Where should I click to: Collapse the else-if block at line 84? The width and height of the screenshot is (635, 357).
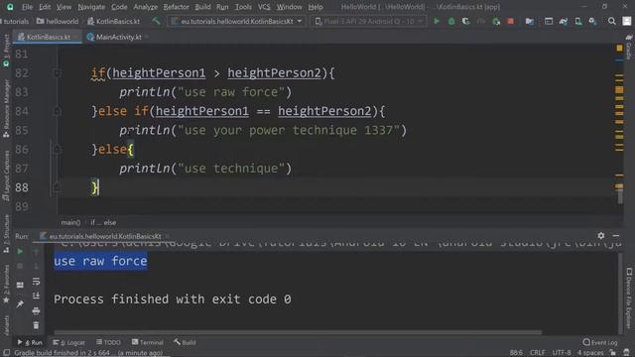pyautogui.click(x=58, y=111)
